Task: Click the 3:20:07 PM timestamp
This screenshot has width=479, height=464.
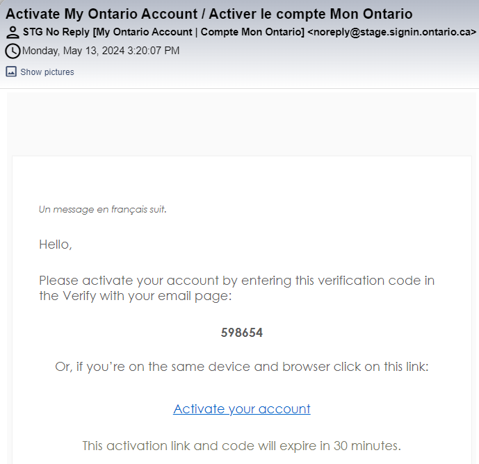Action: (x=154, y=51)
